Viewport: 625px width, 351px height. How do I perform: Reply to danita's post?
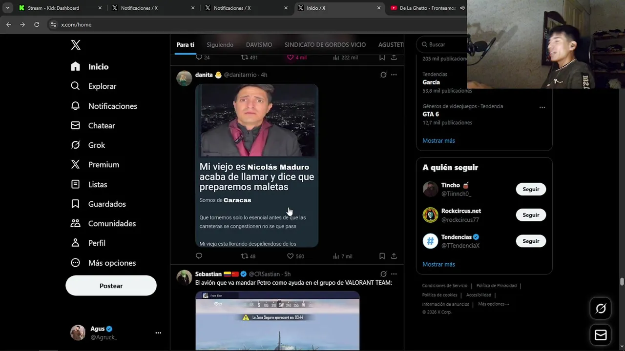[199, 256]
